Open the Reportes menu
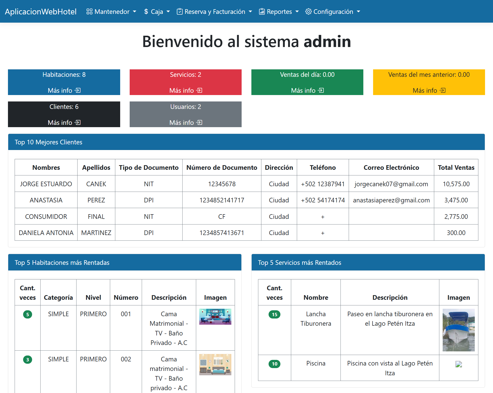The width and height of the screenshot is (493, 393). [279, 12]
